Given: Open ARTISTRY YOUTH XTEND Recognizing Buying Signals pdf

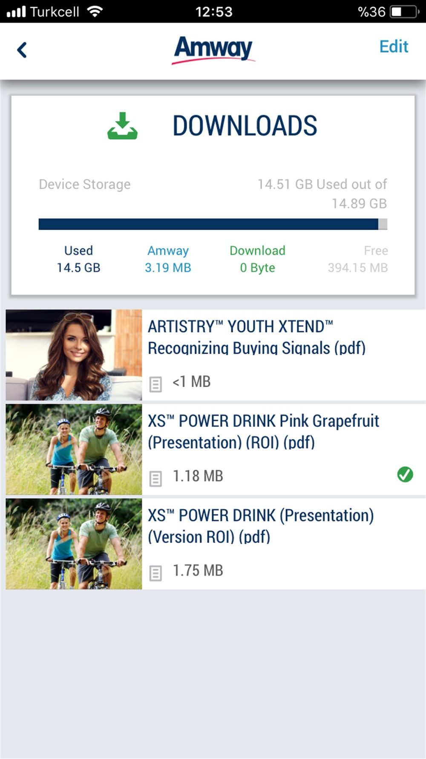Looking at the screenshot, I should [216, 355].
